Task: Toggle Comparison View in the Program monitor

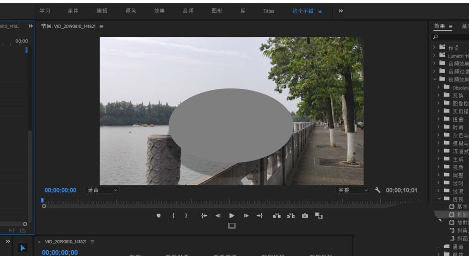Action: [318, 216]
